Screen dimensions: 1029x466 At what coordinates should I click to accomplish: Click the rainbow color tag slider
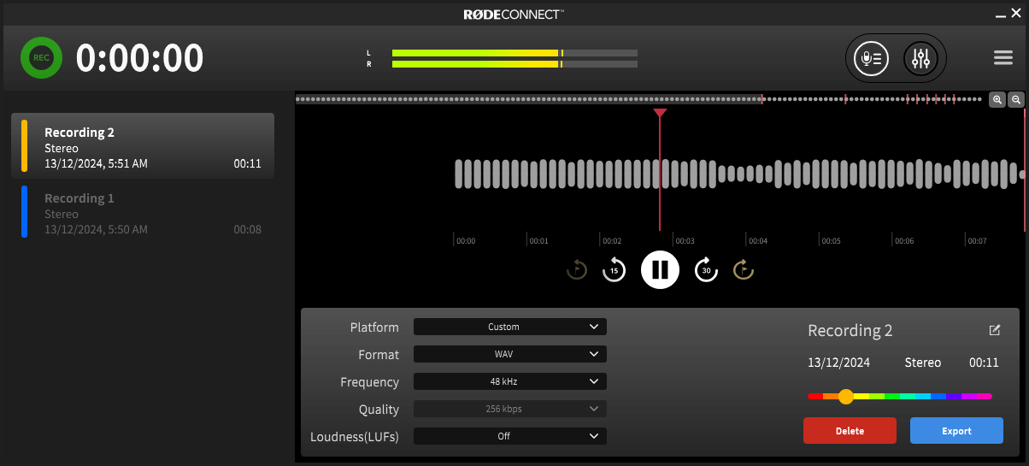tap(899, 397)
